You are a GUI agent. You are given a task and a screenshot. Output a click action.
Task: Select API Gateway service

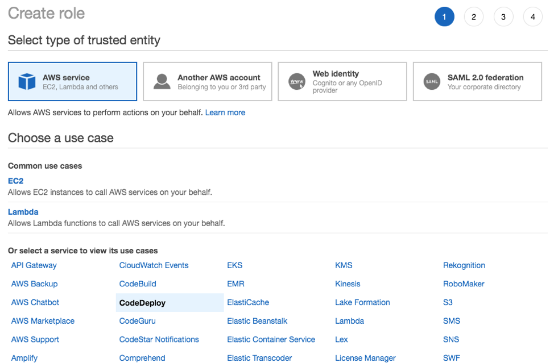pos(34,265)
